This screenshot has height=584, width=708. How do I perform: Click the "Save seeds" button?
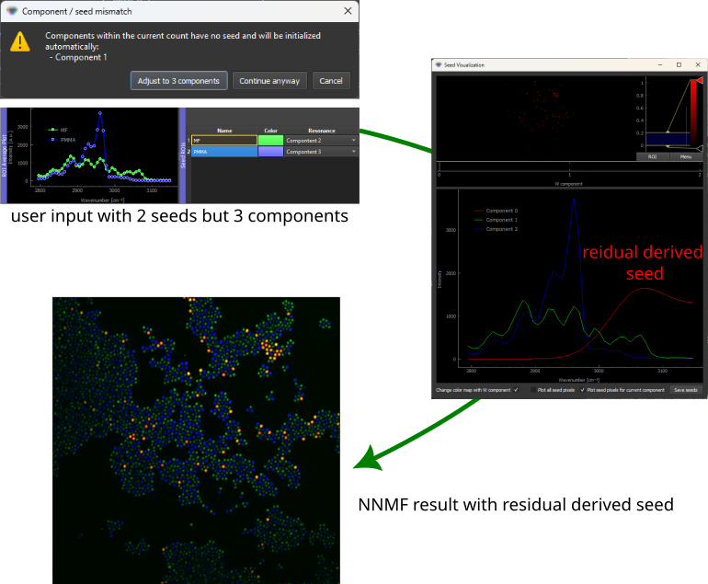685,390
